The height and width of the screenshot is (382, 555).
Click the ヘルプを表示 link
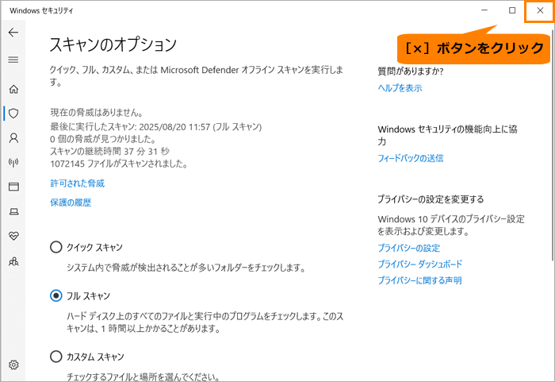click(x=400, y=88)
